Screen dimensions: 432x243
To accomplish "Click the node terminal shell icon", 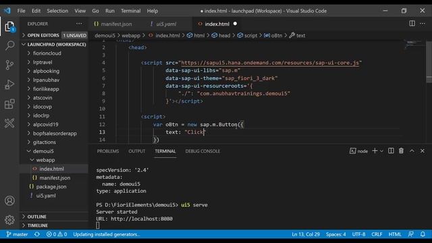I will (x=352, y=151).
